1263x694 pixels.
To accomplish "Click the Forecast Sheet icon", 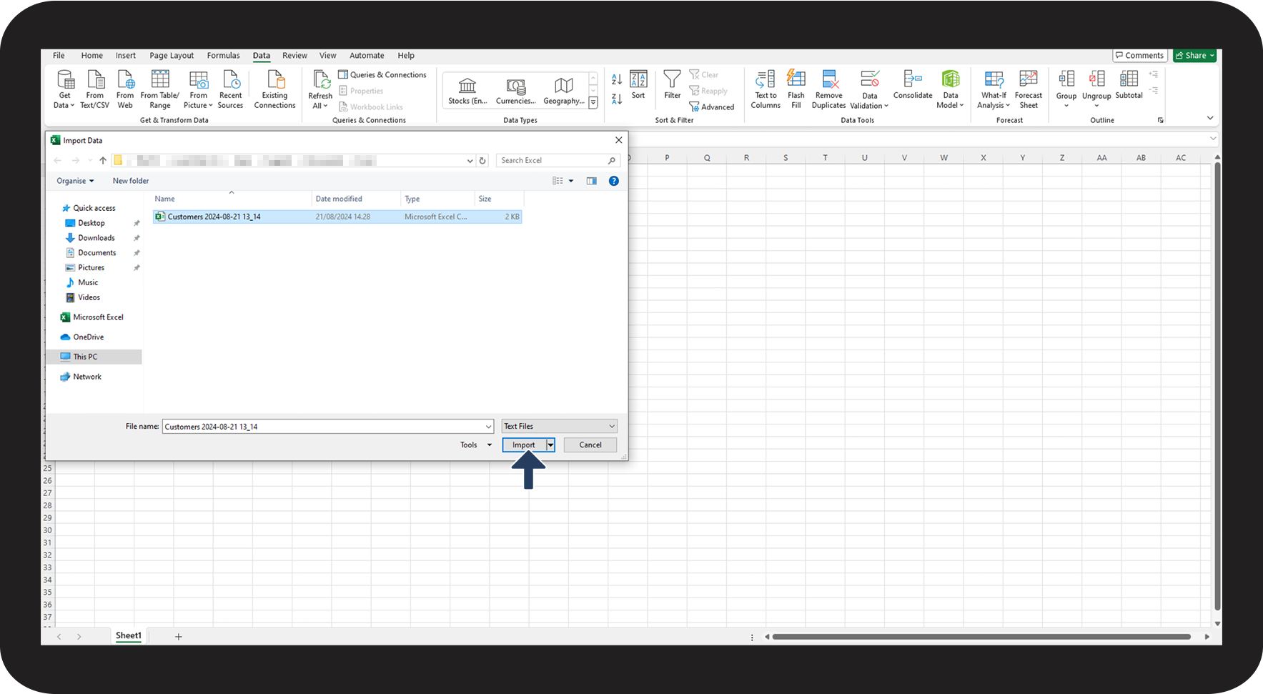I will pyautogui.click(x=1028, y=89).
